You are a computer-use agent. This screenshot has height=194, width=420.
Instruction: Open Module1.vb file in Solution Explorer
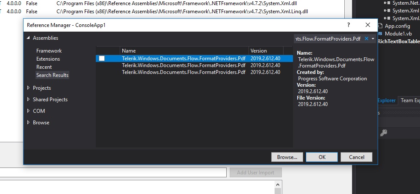coord(398,34)
